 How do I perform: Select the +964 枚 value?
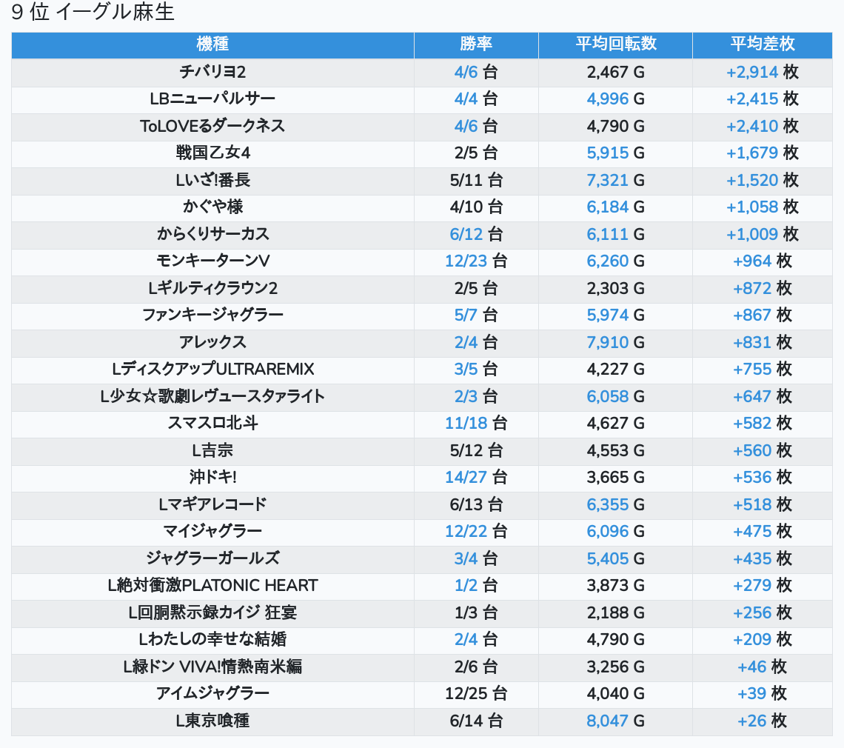click(x=762, y=261)
